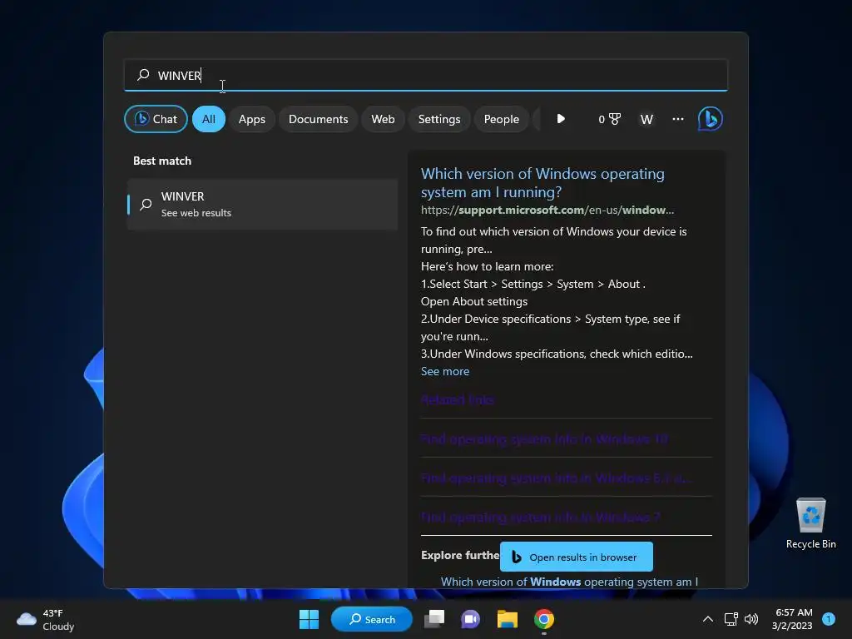
Task: Open the Windows 8.1 operating system info link
Action: 557,478
